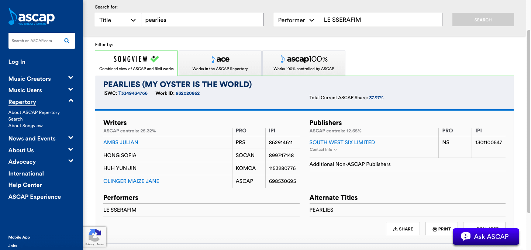Open OLINGER MAIZE JANE writer link
Screen dimensions: 531x250
131,181
